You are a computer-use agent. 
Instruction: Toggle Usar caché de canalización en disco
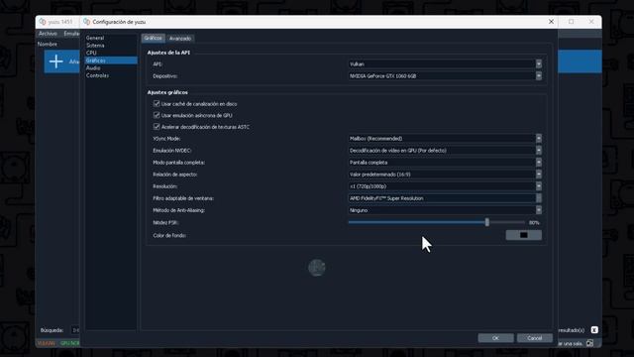[157, 103]
